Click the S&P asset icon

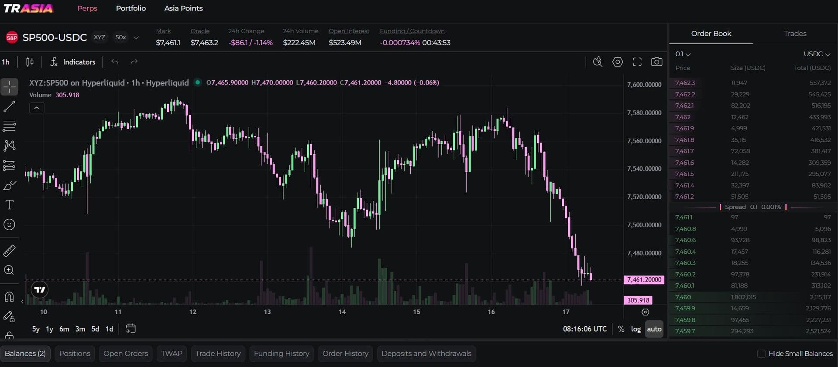point(12,37)
